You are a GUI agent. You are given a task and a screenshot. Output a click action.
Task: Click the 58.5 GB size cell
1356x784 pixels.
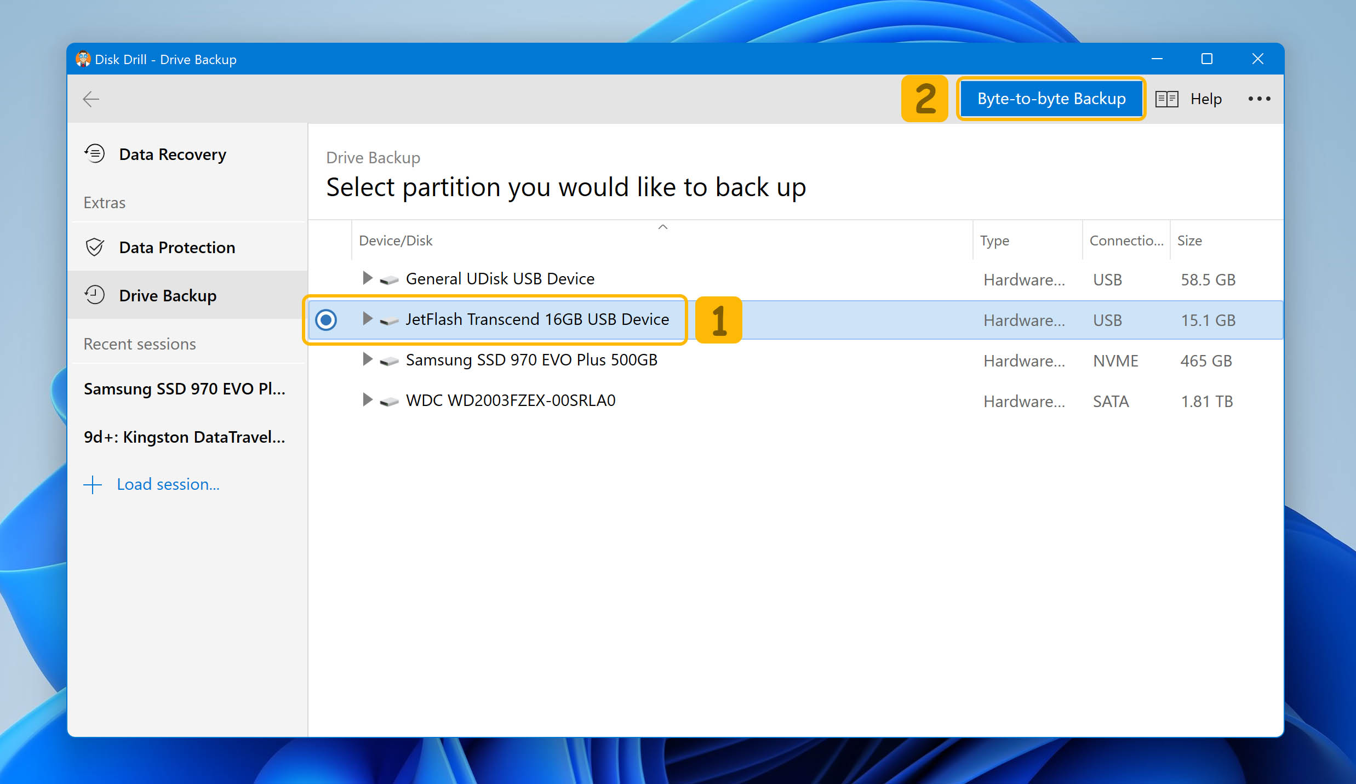pyautogui.click(x=1208, y=280)
